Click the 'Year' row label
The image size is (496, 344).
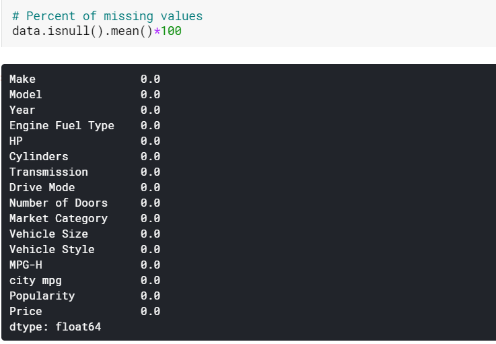22,110
